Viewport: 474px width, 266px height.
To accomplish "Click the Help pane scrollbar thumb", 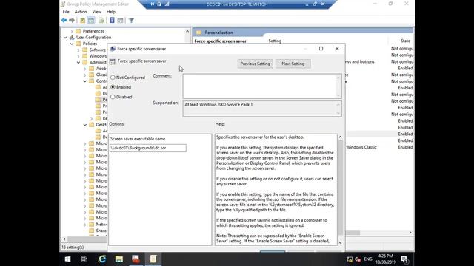I will pos(341,187).
